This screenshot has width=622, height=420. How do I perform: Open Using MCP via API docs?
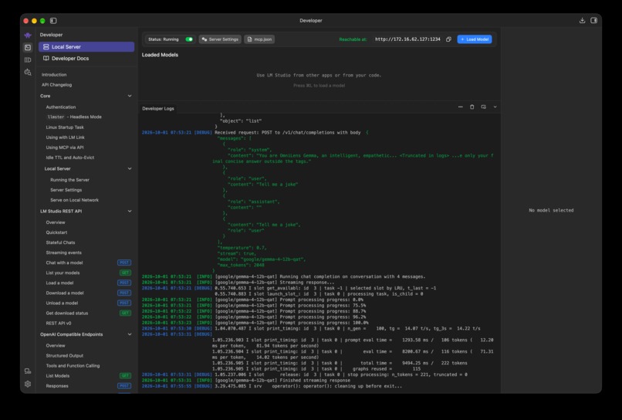(x=65, y=147)
